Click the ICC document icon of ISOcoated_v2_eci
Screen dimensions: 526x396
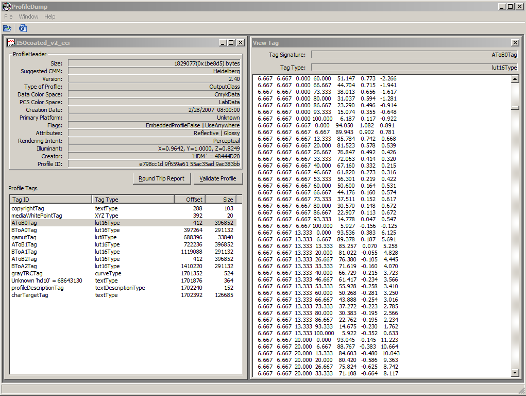[11, 43]
